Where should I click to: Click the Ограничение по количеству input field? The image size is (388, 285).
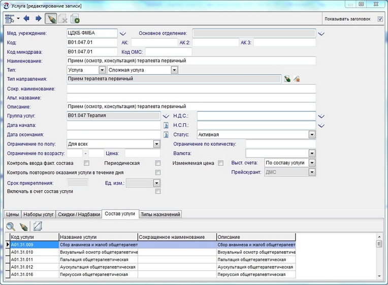pos(281,144)
